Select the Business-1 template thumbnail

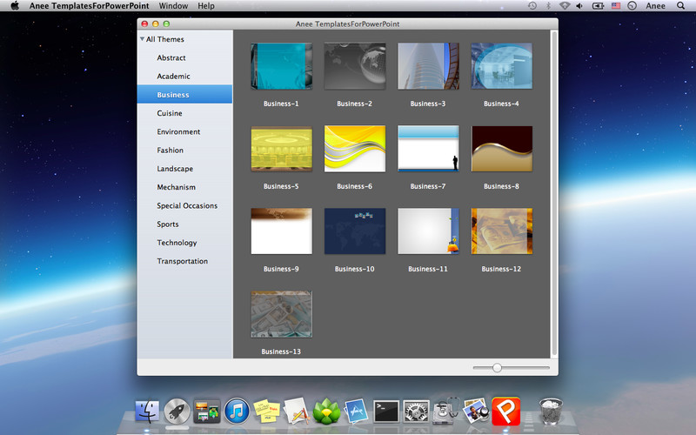281,66
